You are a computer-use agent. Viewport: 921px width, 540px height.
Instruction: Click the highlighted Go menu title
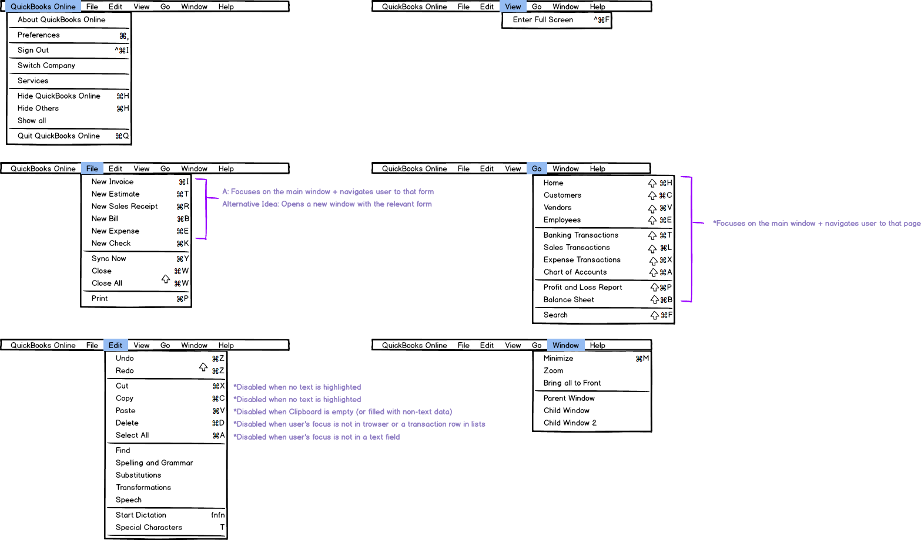[537, 168]
